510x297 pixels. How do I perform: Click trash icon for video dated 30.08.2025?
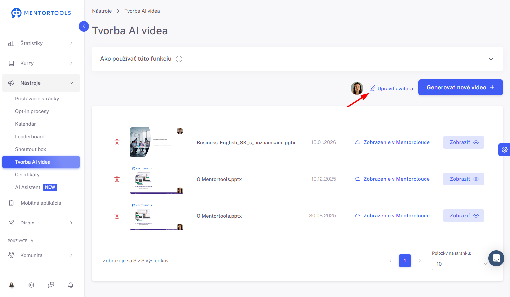tap(117, 216)
